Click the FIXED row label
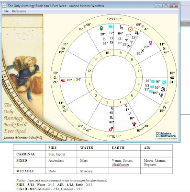Image resolution: width=190 pixels, height=192 pixels. tap(22, 160)
